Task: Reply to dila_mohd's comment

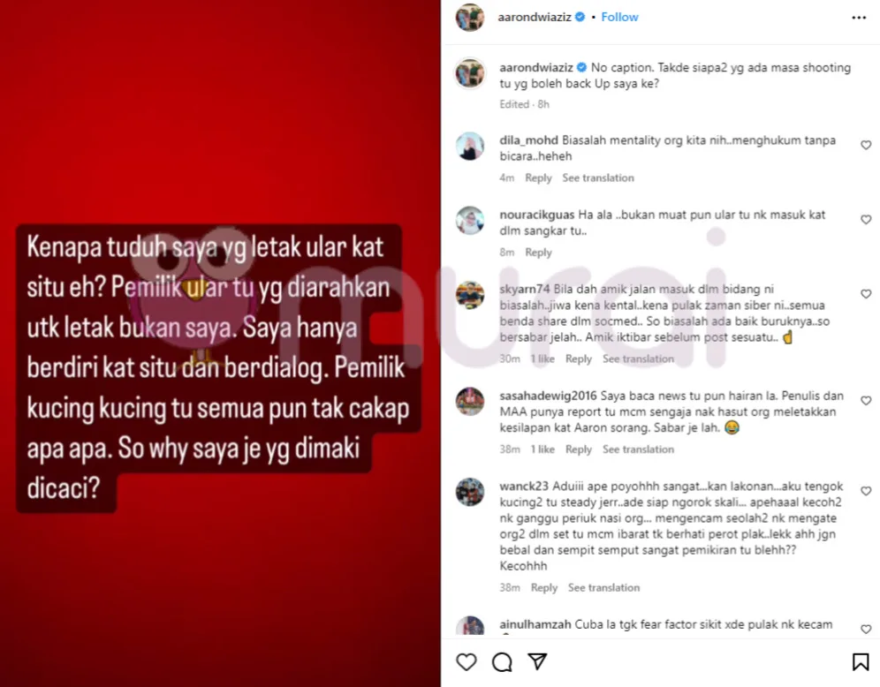Action: (538, 177)
